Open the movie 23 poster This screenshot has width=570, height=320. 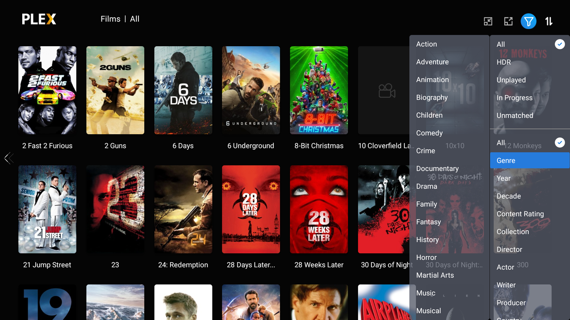[115, 209]
